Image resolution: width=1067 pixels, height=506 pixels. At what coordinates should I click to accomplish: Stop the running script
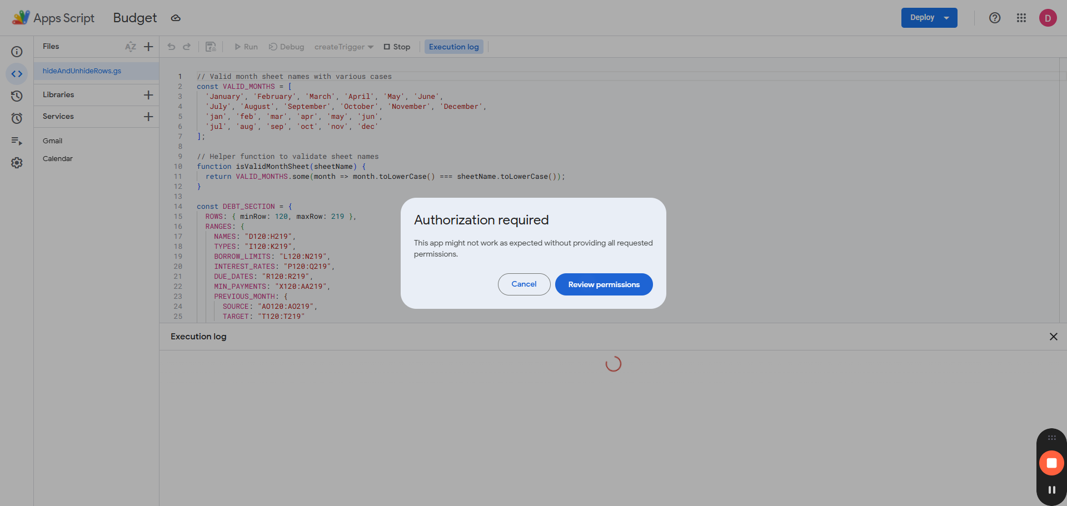[x=397, y=47]
